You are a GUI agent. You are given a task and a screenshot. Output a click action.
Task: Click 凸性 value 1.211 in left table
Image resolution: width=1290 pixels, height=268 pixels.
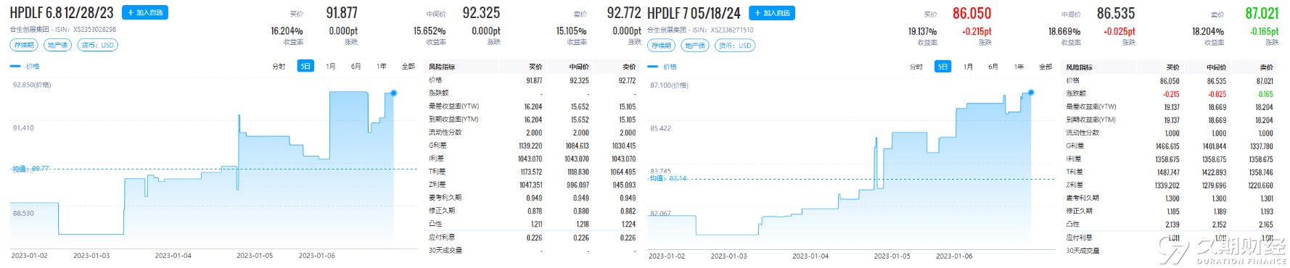coord(536,224)
